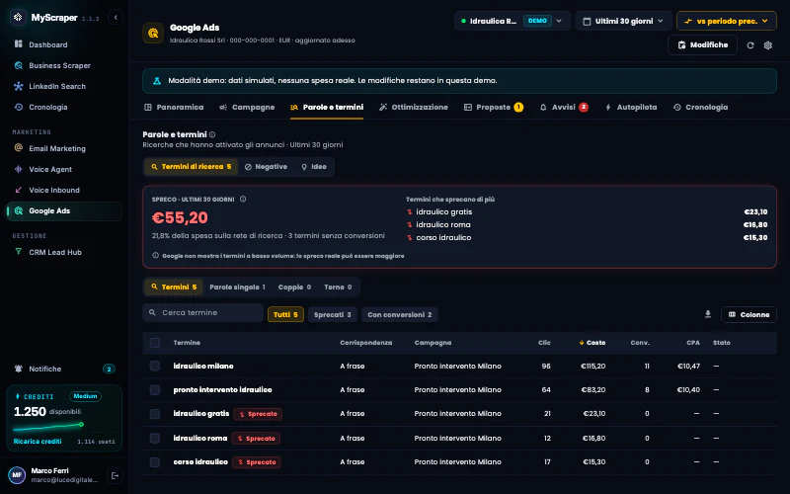Click info icon beside Spreco ultimi 30 giorni
Image resolution: width=790 pixels, height=494 pixels.
243,200
